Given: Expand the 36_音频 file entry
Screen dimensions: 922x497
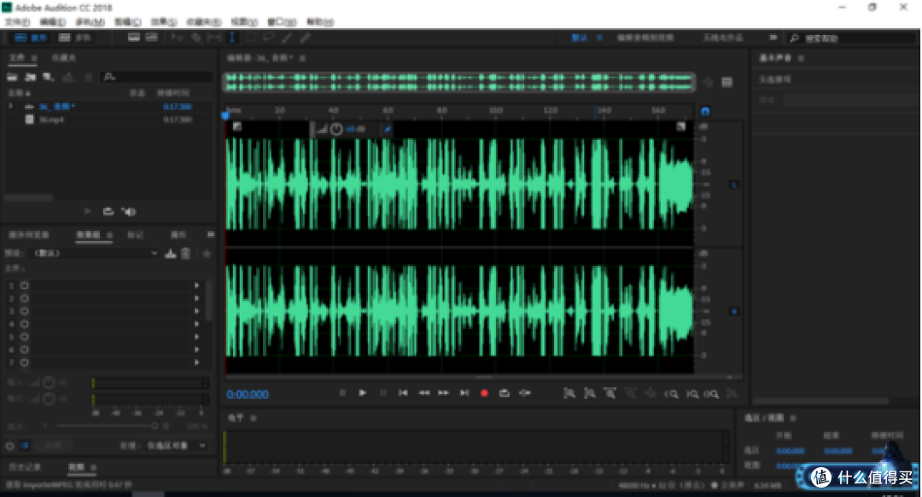Looking at the screenshot, I should 10,107.
